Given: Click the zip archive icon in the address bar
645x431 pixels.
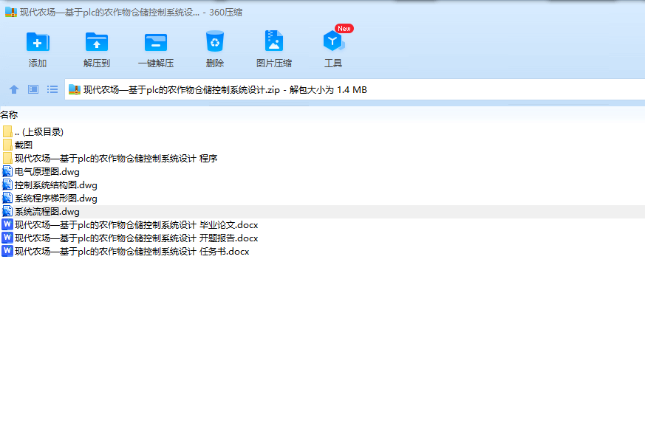Looking at the screenshot, I should (x=74, y=89).
